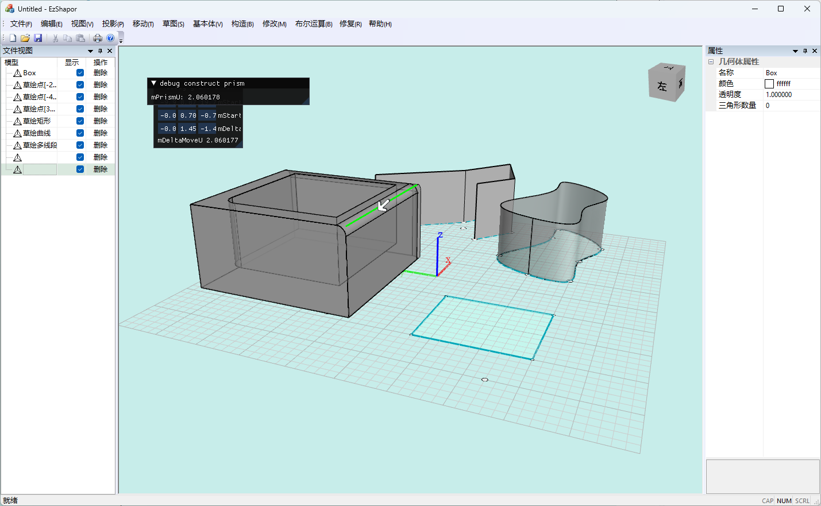821x506 pixels.
Task: Open the 帮助(H) menu
Action: pos(380,24)
